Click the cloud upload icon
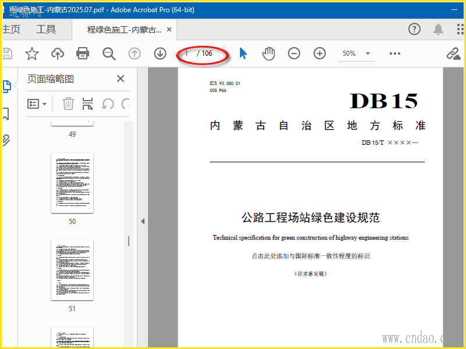The width and height of the screenshot is (466, 349). (58, 54)
